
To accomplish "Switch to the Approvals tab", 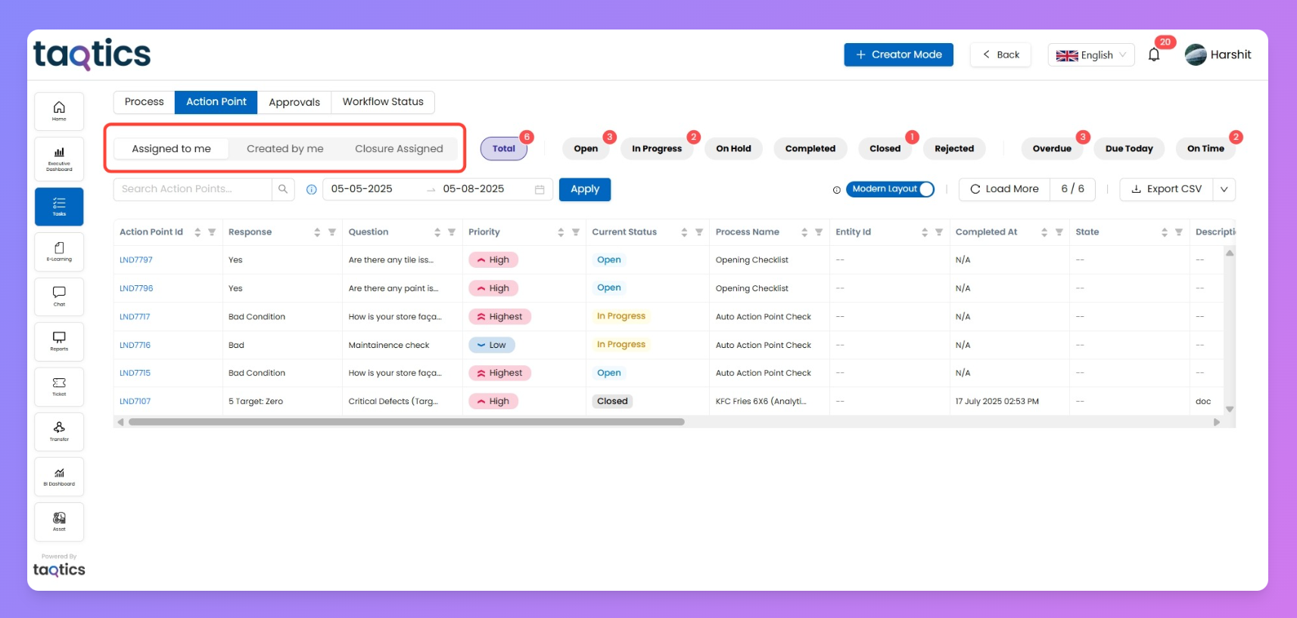I will (294, 102).
